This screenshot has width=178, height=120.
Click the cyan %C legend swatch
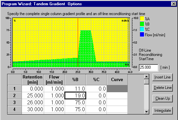[142, 29]
